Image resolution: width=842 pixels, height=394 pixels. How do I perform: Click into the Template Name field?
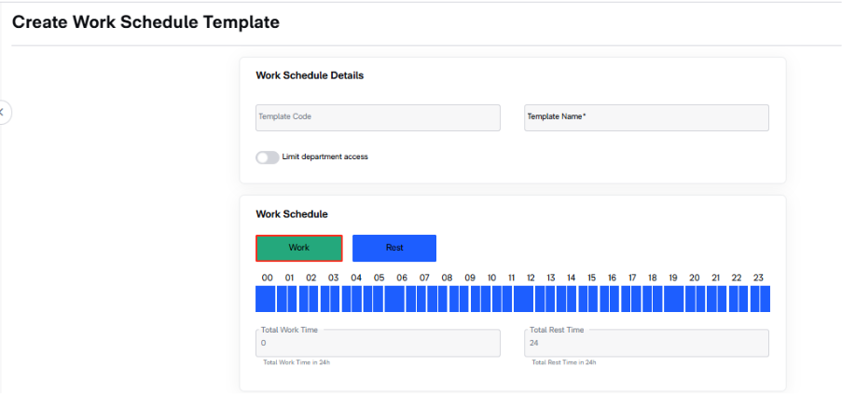point(646,117)
